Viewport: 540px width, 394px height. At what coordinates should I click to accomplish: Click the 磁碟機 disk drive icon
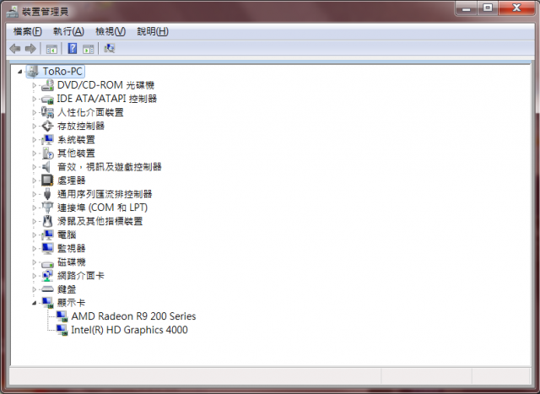pos(47,264)
